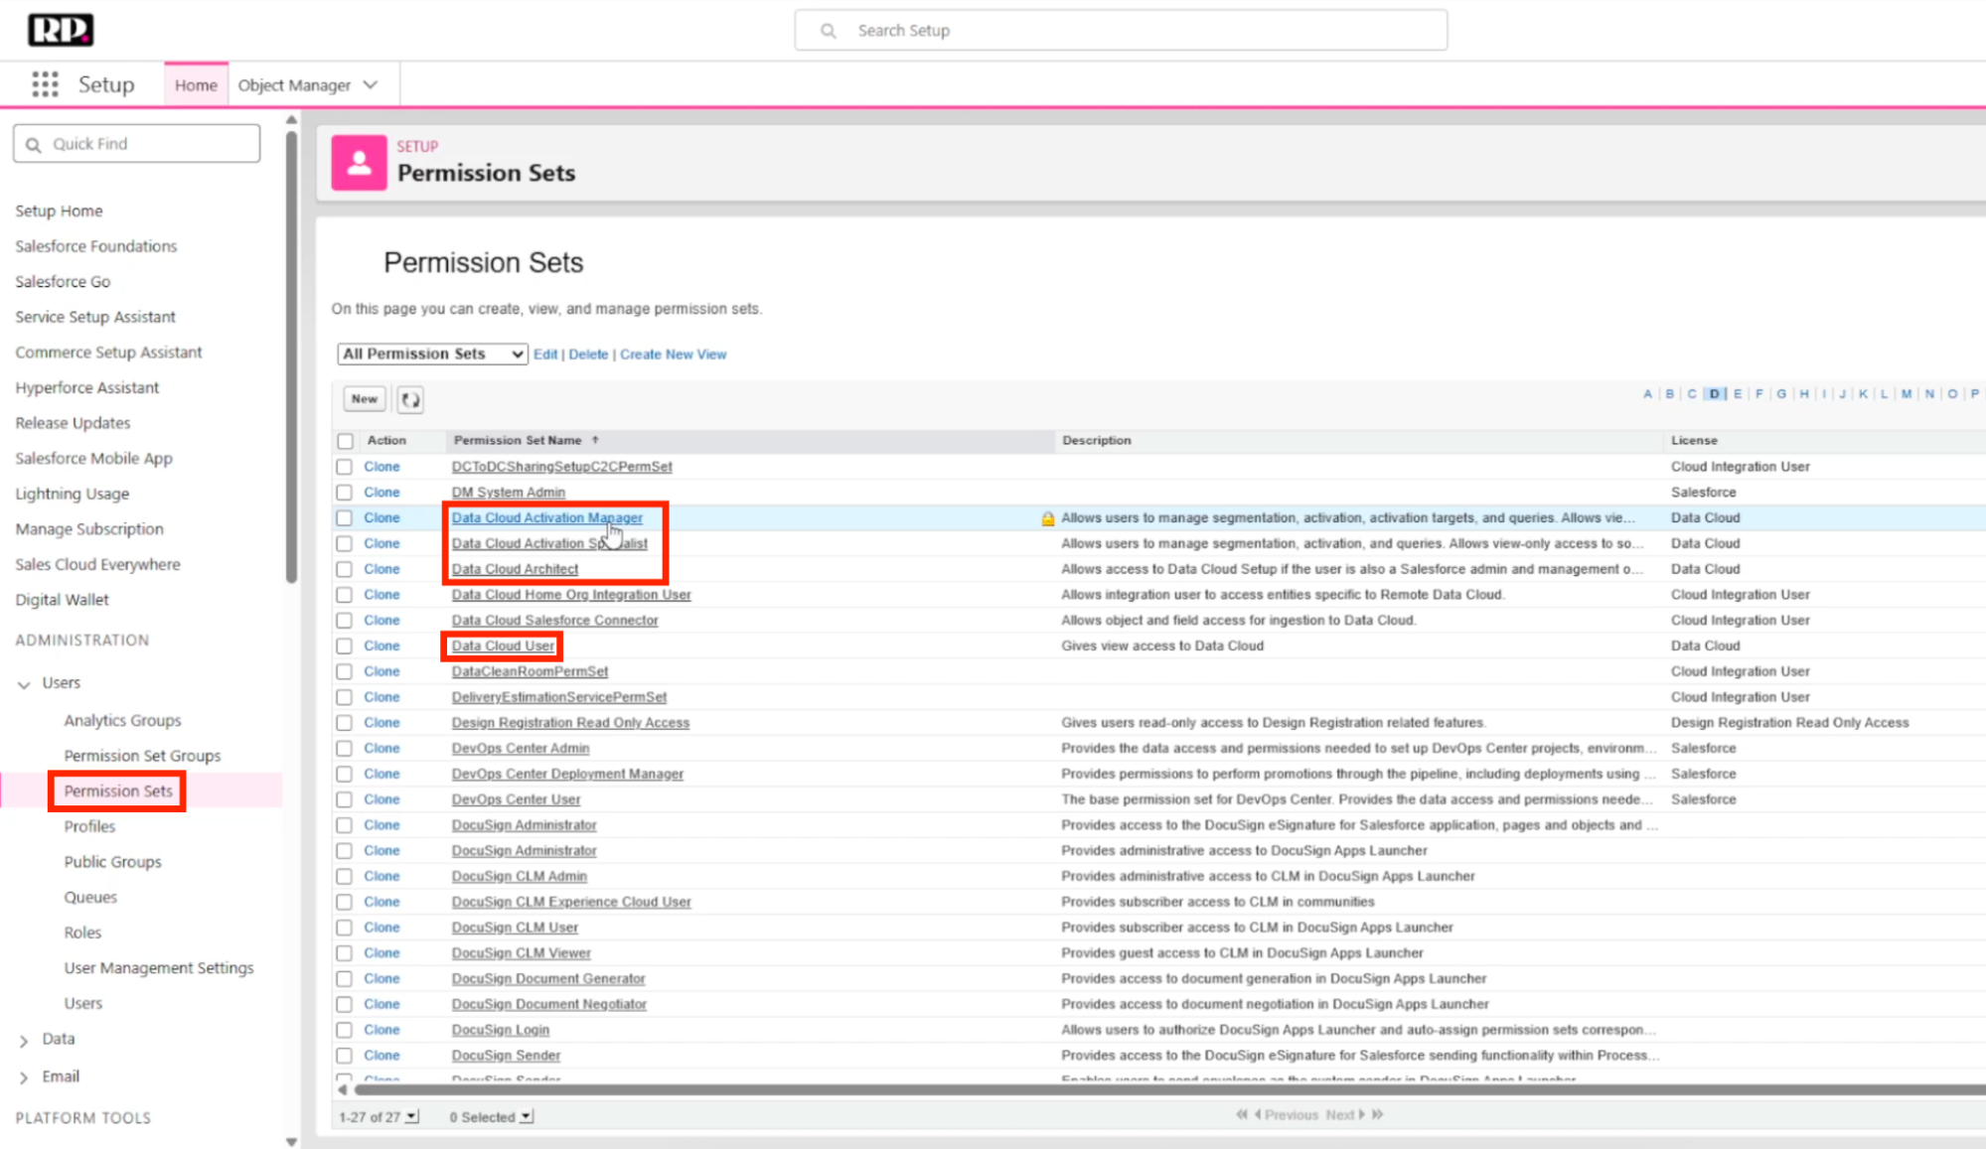Tick checkbox for DM System Admin row
This screenshot has height=1149, width=1986.
coord(345,493)
